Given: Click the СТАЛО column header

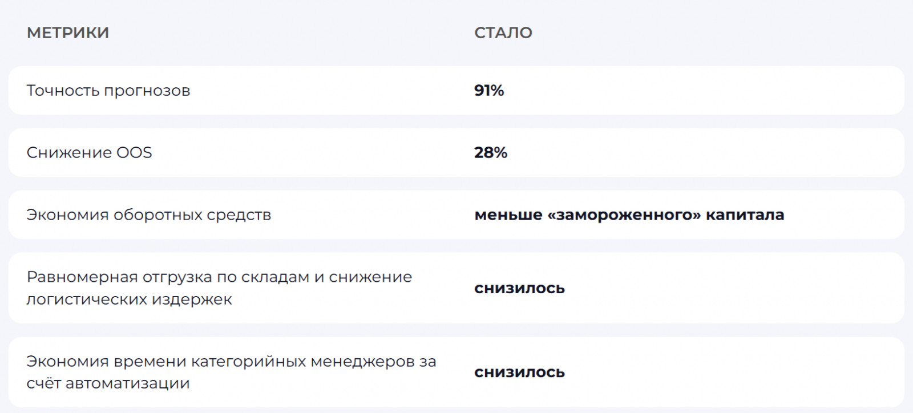Looking at the screenshot, I should pyautogui.click(x=503, y=33).
